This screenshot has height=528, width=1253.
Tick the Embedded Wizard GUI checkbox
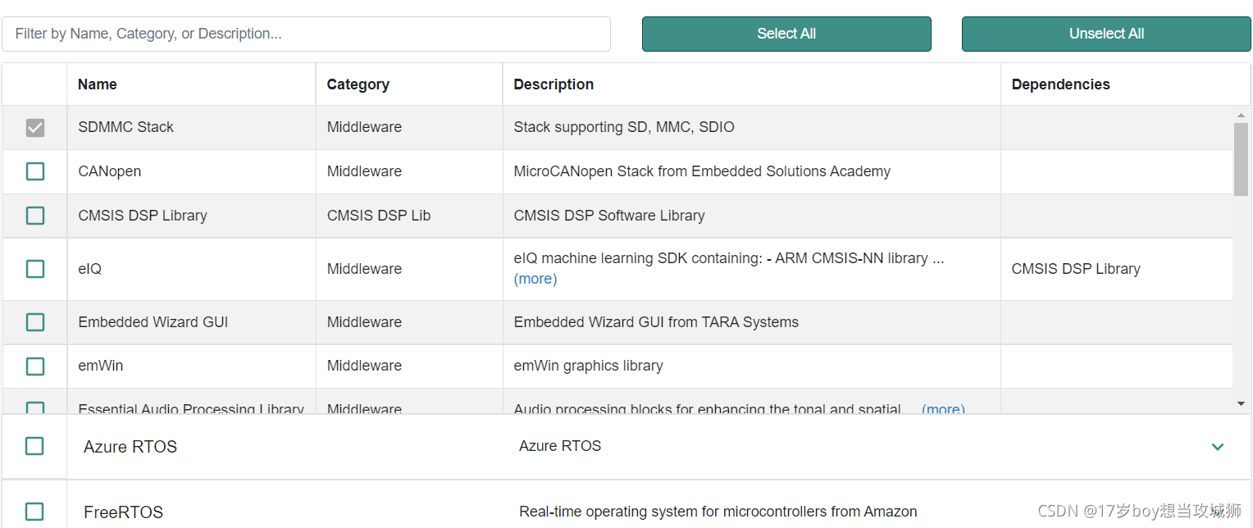[x=35, y=322]
